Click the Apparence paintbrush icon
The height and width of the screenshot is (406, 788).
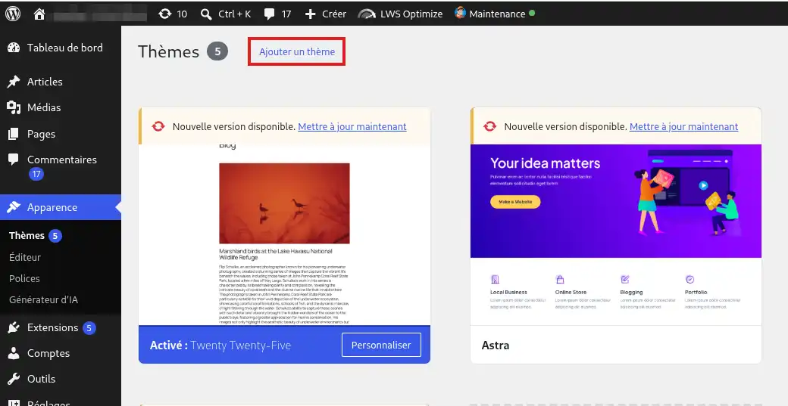(x=14, y=207)
